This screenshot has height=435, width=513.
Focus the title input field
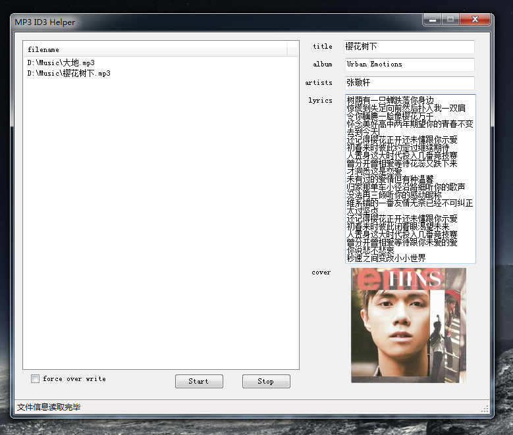point(408,47)
